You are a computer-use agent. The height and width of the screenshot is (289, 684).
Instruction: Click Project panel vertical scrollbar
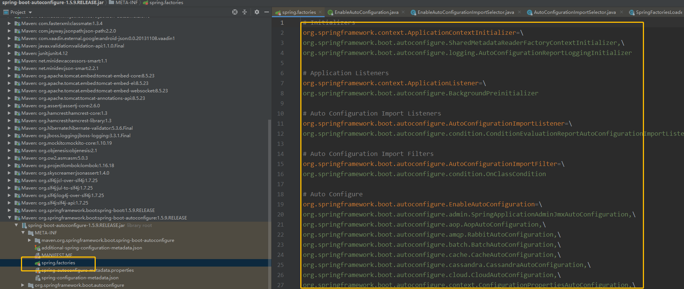tap(270, 204)
